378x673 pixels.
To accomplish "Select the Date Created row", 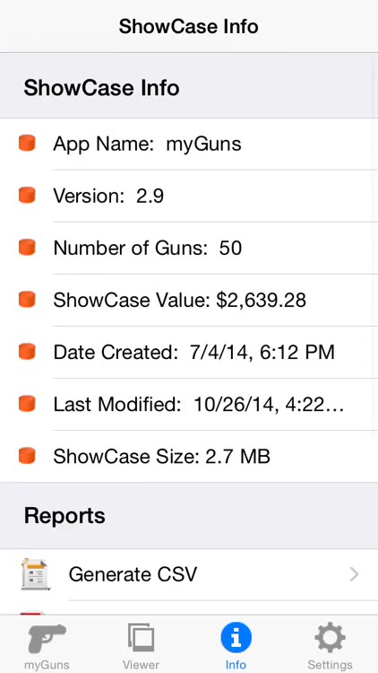I will 189,352.
